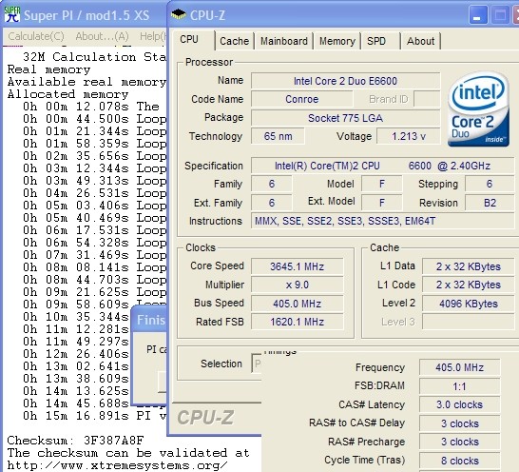Image resolution: width=519 pixels, height=472 pixels.
Task: Click the Finish dialog title bar
Action: coord(149,320)
